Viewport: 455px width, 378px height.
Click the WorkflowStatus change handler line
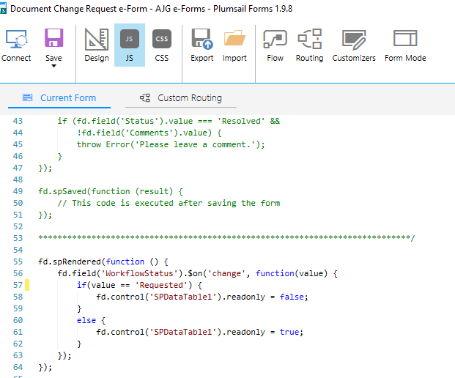(198, 273)
